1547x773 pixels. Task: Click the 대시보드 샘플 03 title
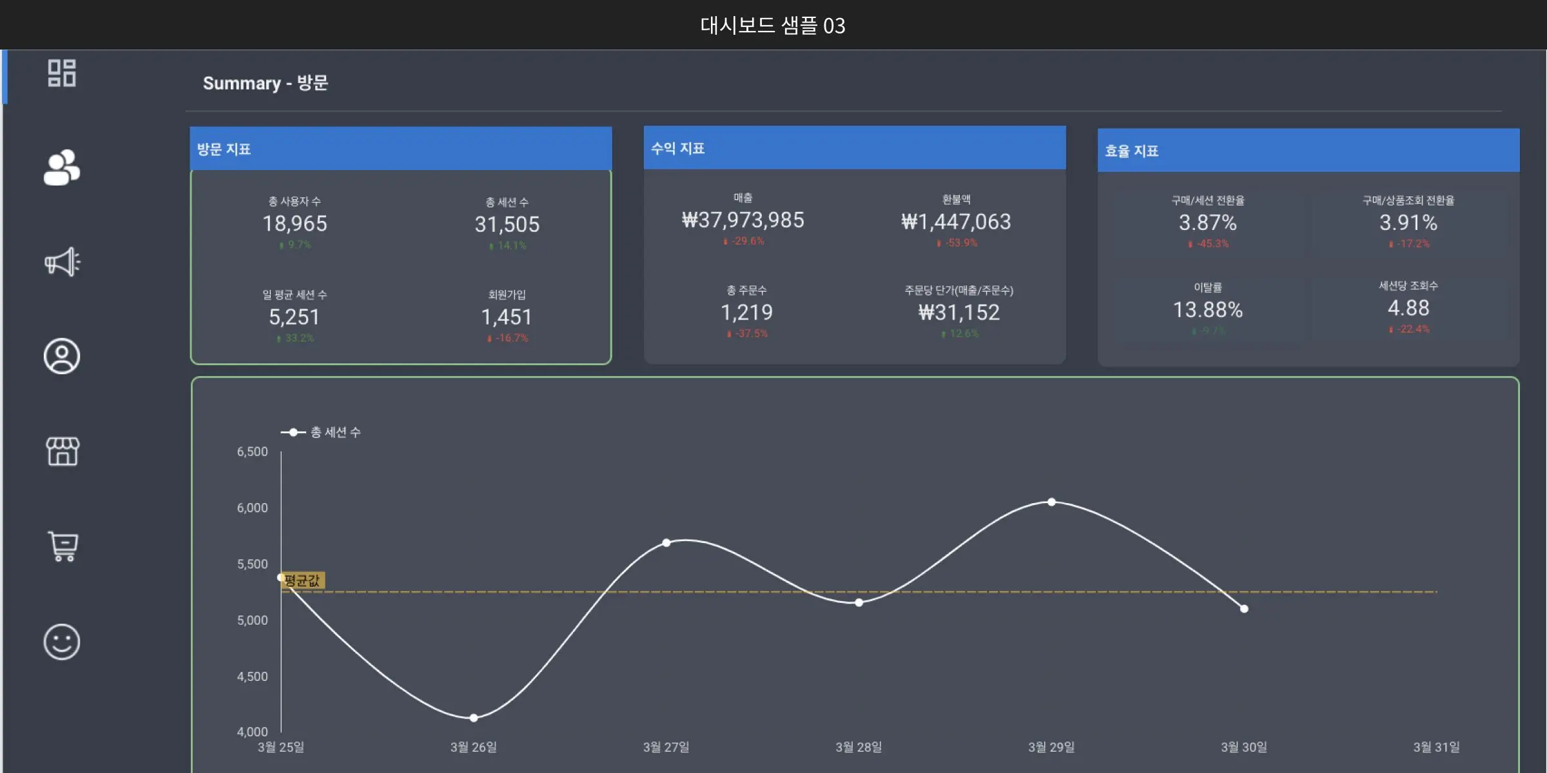tap(773, 26)
